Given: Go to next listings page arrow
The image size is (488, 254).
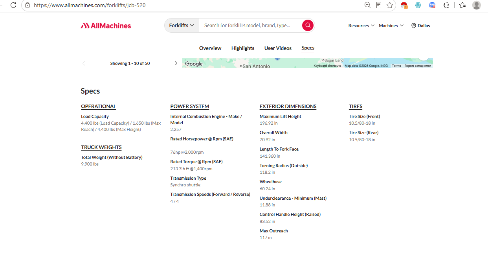Looking at the screenshot, I should click(x=176, y=63).
